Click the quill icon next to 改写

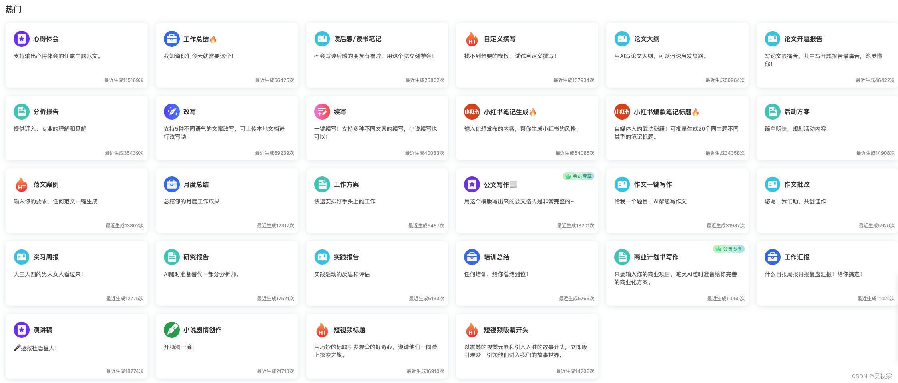coord(172,112)
